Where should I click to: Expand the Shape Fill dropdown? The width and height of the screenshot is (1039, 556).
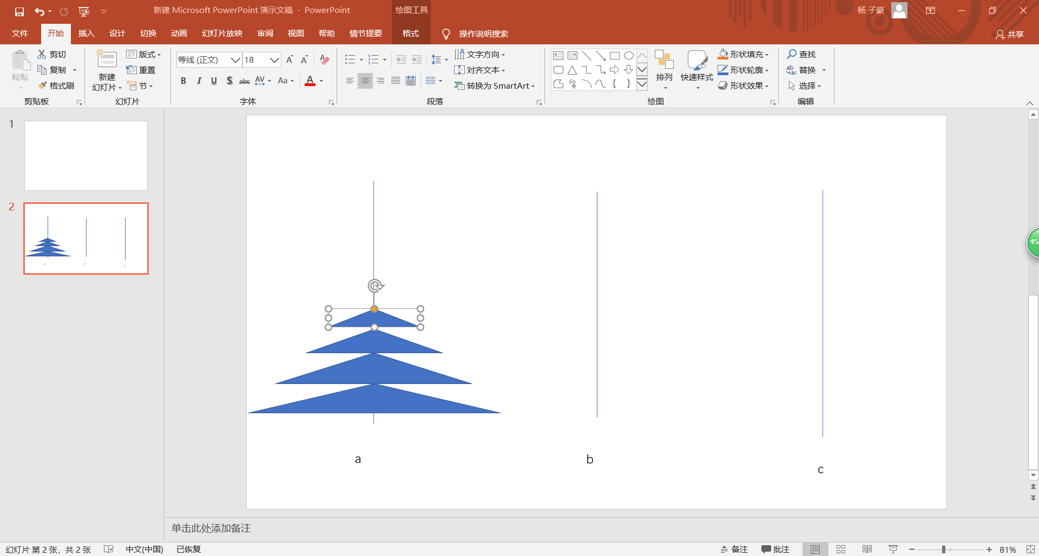tap(767, 55)
